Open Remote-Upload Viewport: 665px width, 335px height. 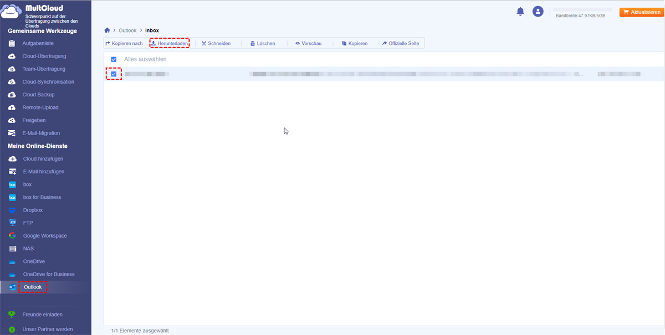(40, 107)
